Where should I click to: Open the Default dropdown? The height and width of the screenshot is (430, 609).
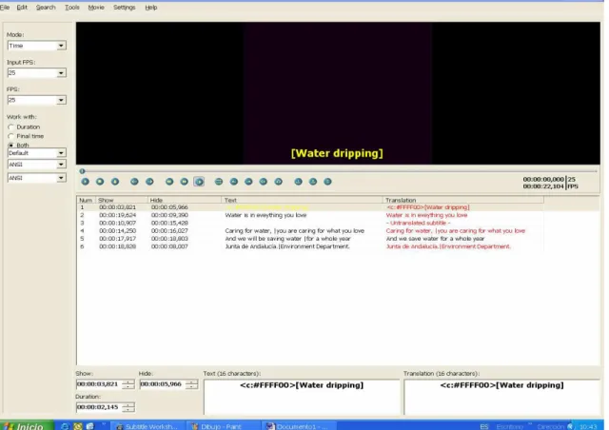click(37, 153)
